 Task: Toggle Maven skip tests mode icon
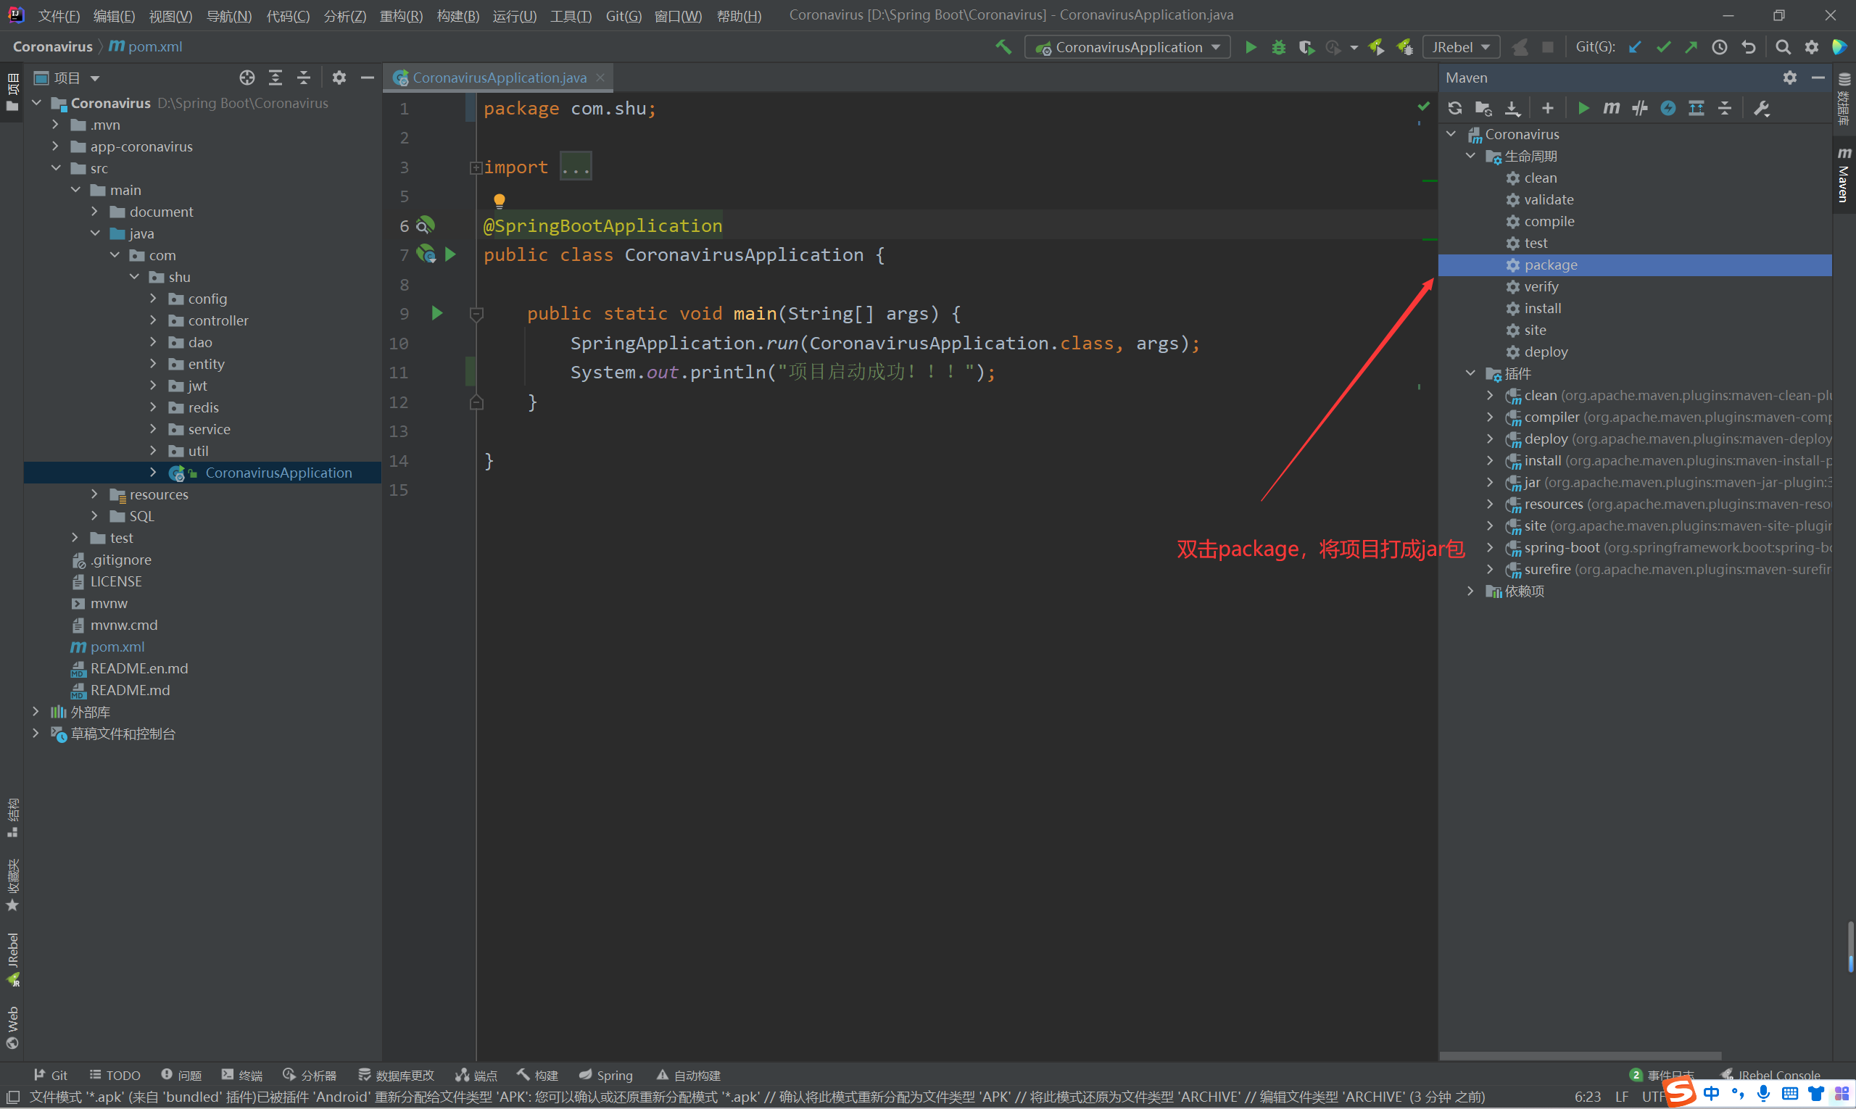[1667, 108]
